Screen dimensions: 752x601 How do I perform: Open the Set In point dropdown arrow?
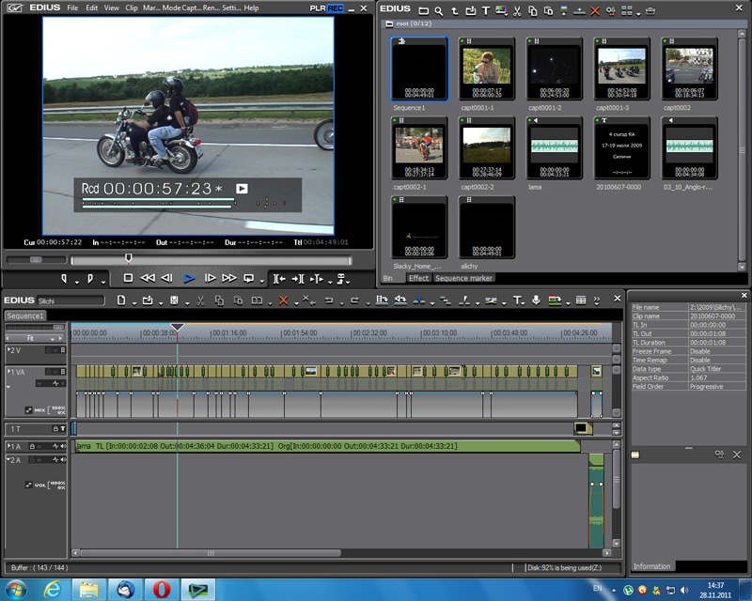click(x=77, y=282)
